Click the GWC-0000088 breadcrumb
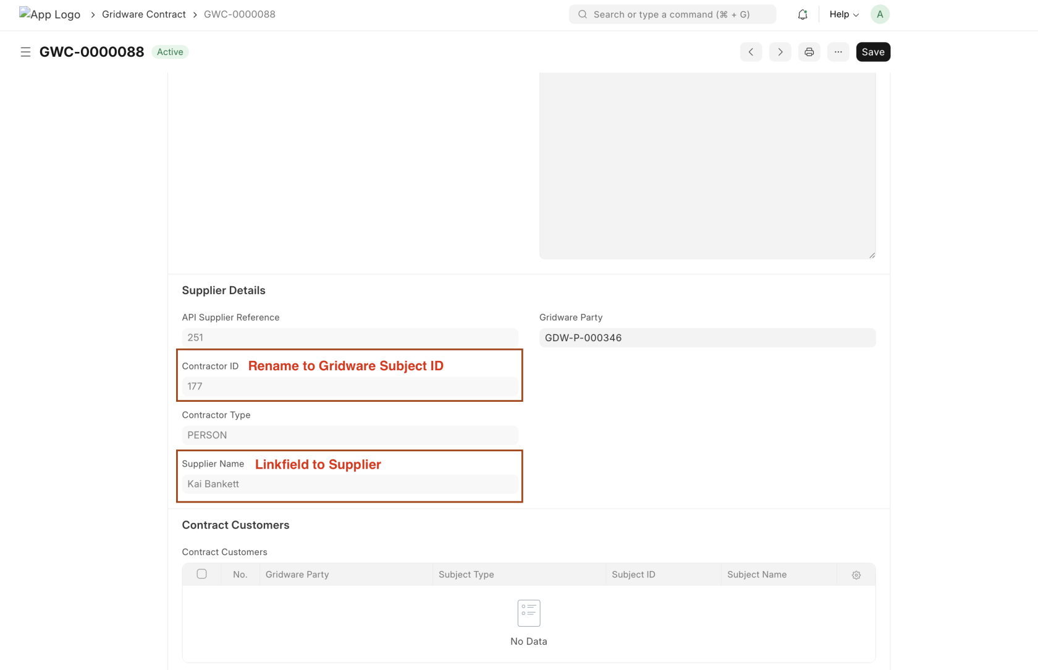The height and width of the screenshot is (670, 1038). [240, 14]
